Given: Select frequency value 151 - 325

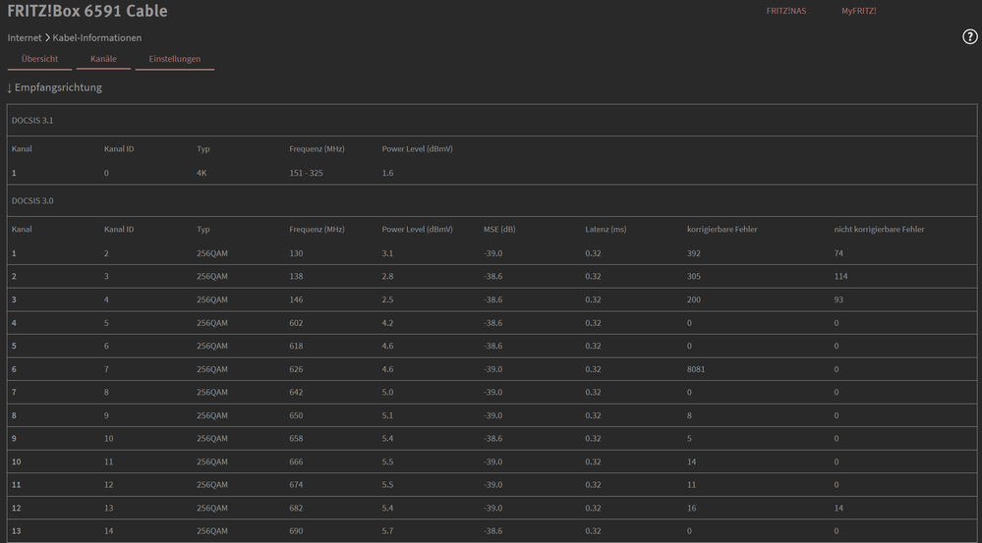Looking at the screenshot, I should point(307,173).
